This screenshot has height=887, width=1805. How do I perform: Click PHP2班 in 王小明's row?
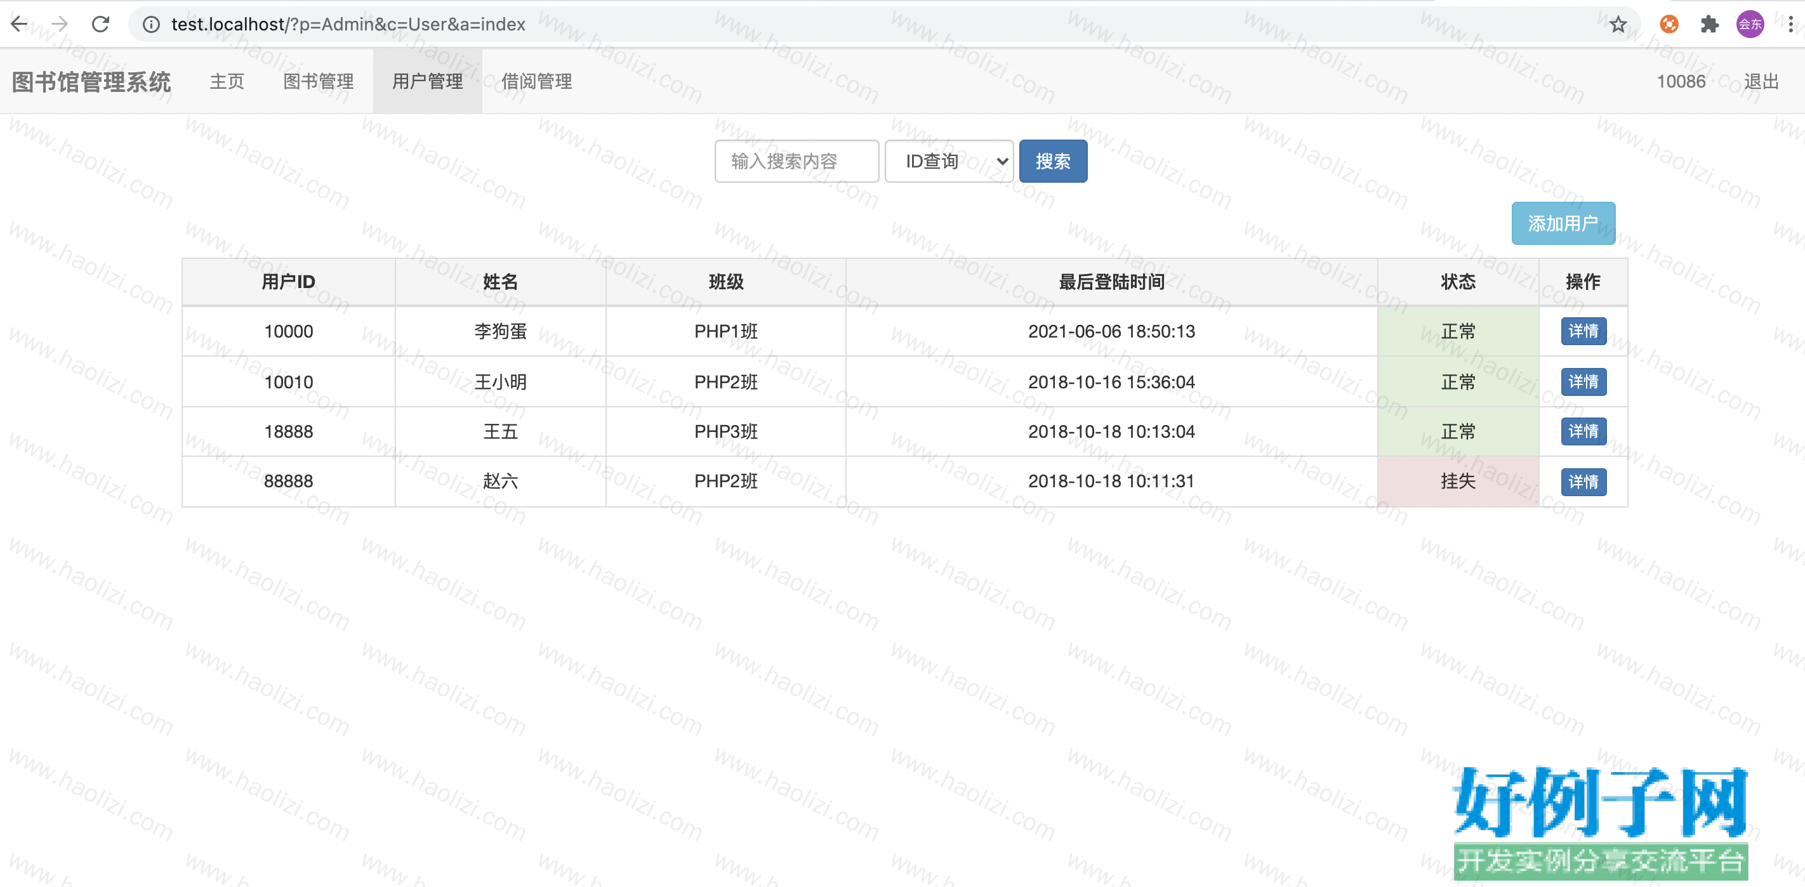point(726,382)
